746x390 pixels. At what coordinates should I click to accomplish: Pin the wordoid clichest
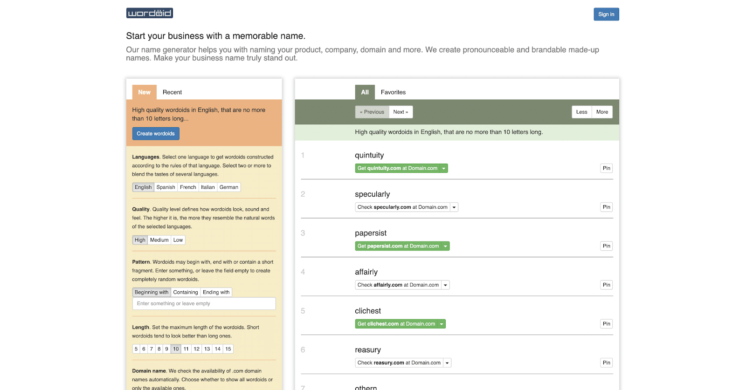click(606, 324)
